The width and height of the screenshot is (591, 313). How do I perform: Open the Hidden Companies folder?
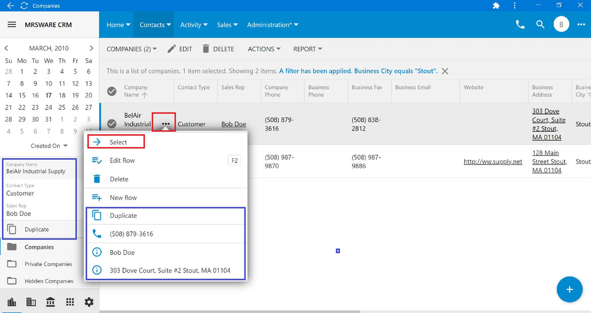tap(49, 281)
